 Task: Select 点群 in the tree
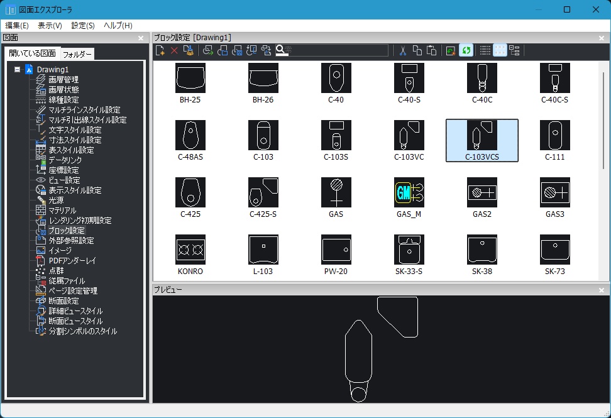56,271
